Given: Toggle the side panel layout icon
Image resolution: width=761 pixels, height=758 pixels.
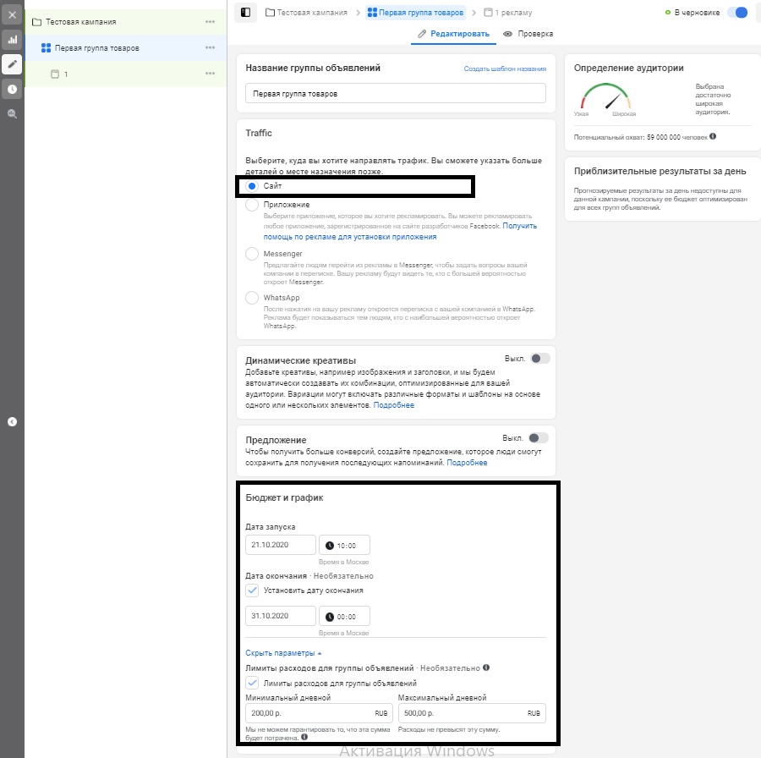Looking at the screenshot, I should point(245,12).
